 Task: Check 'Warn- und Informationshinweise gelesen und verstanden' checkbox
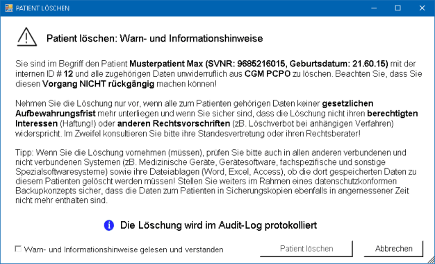click(x=18, y=249)
